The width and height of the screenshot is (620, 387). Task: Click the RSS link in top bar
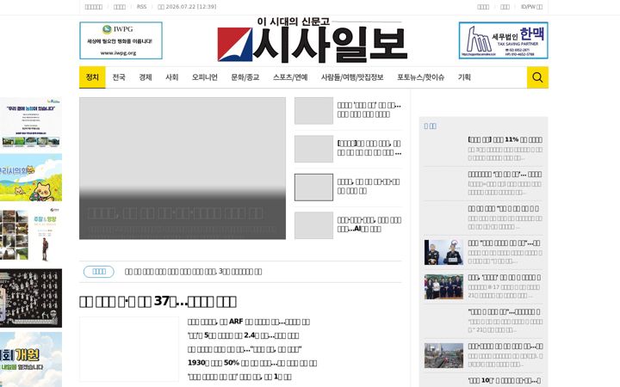(x=141, y=7)
